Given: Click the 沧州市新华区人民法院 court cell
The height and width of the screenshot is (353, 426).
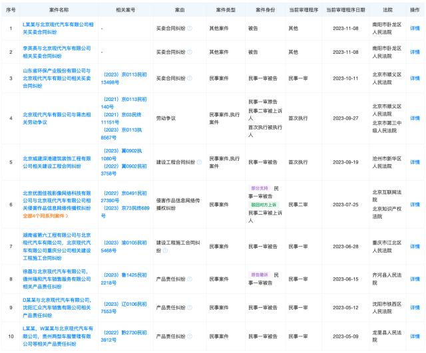Looking at the screenshot, I should [387, 162].
